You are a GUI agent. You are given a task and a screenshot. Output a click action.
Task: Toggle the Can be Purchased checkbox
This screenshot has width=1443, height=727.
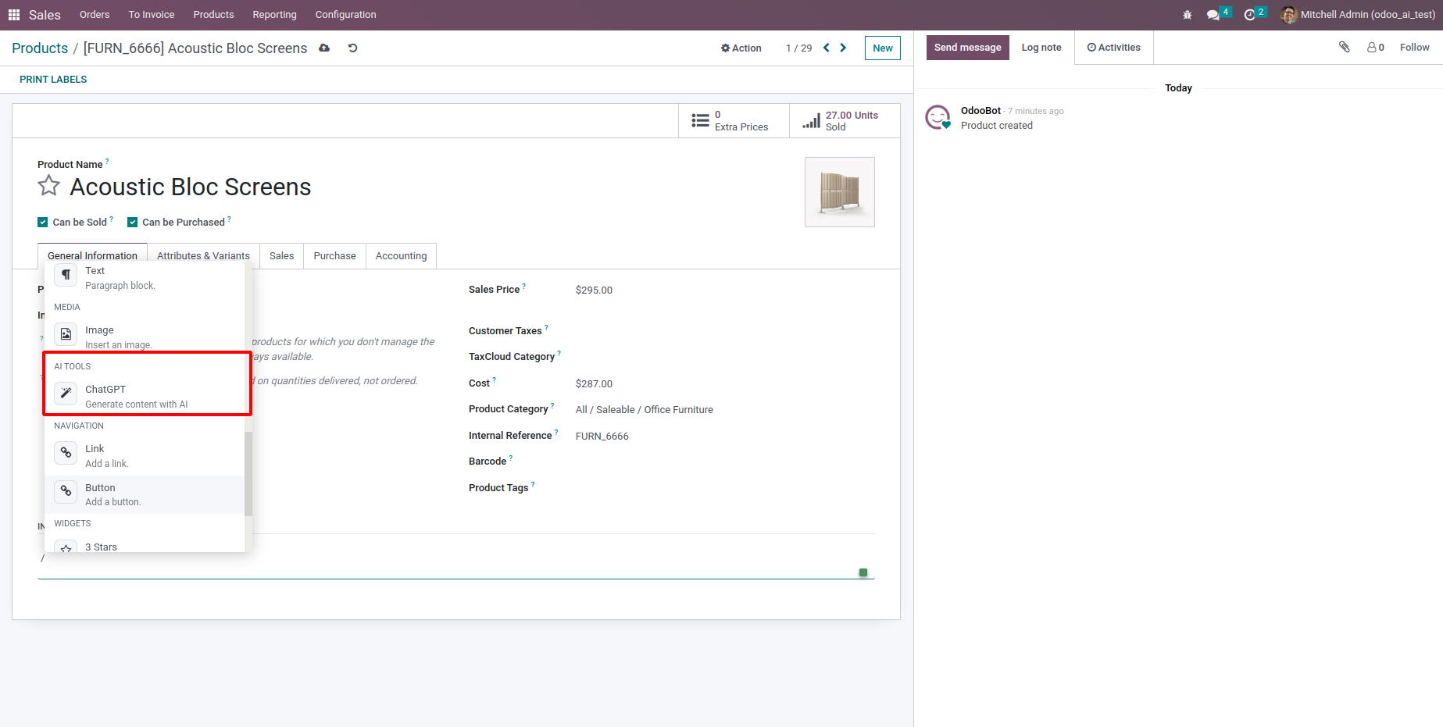tap(133, 223)
